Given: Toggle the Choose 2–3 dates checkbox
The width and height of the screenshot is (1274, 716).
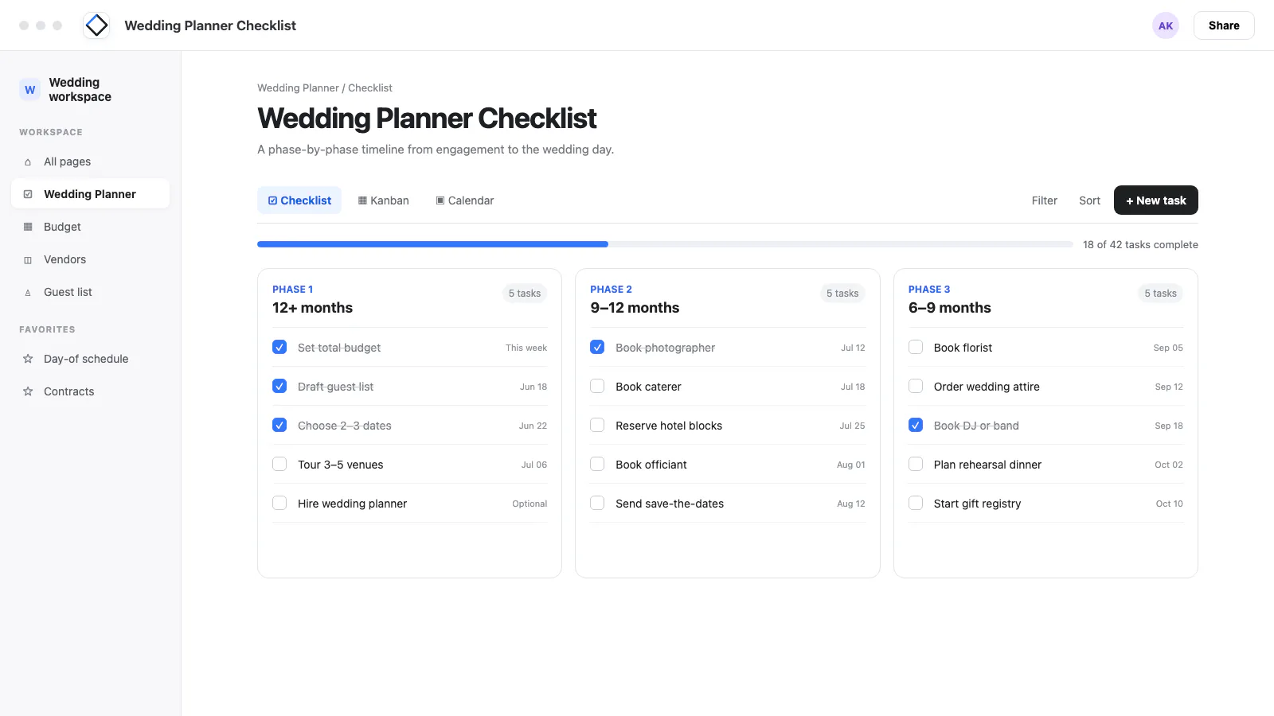Looking at the screenshot, I should (x=279, y=425).
